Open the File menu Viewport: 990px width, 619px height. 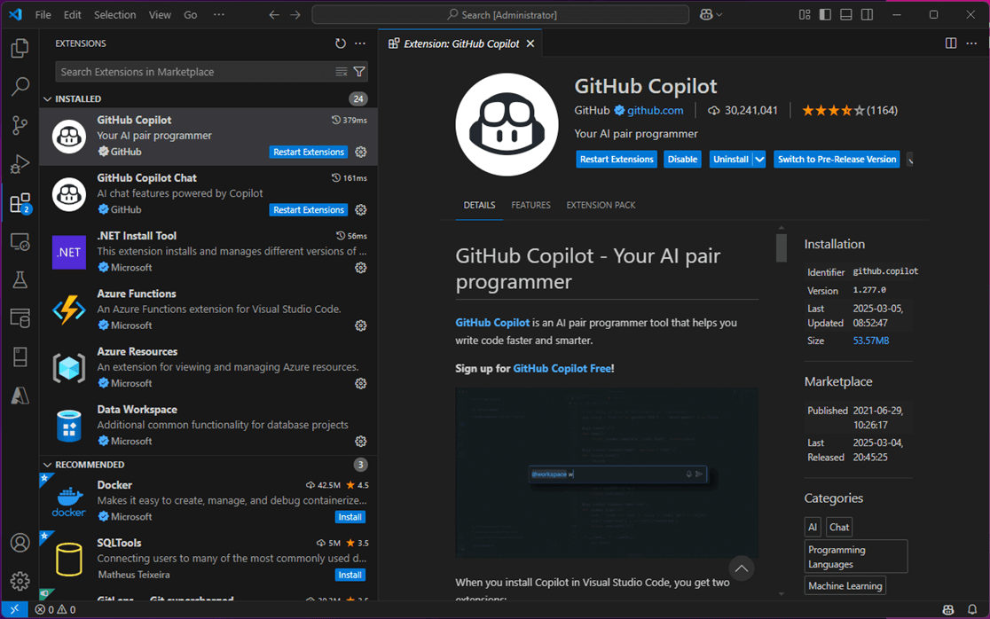(x=43, y=14)
